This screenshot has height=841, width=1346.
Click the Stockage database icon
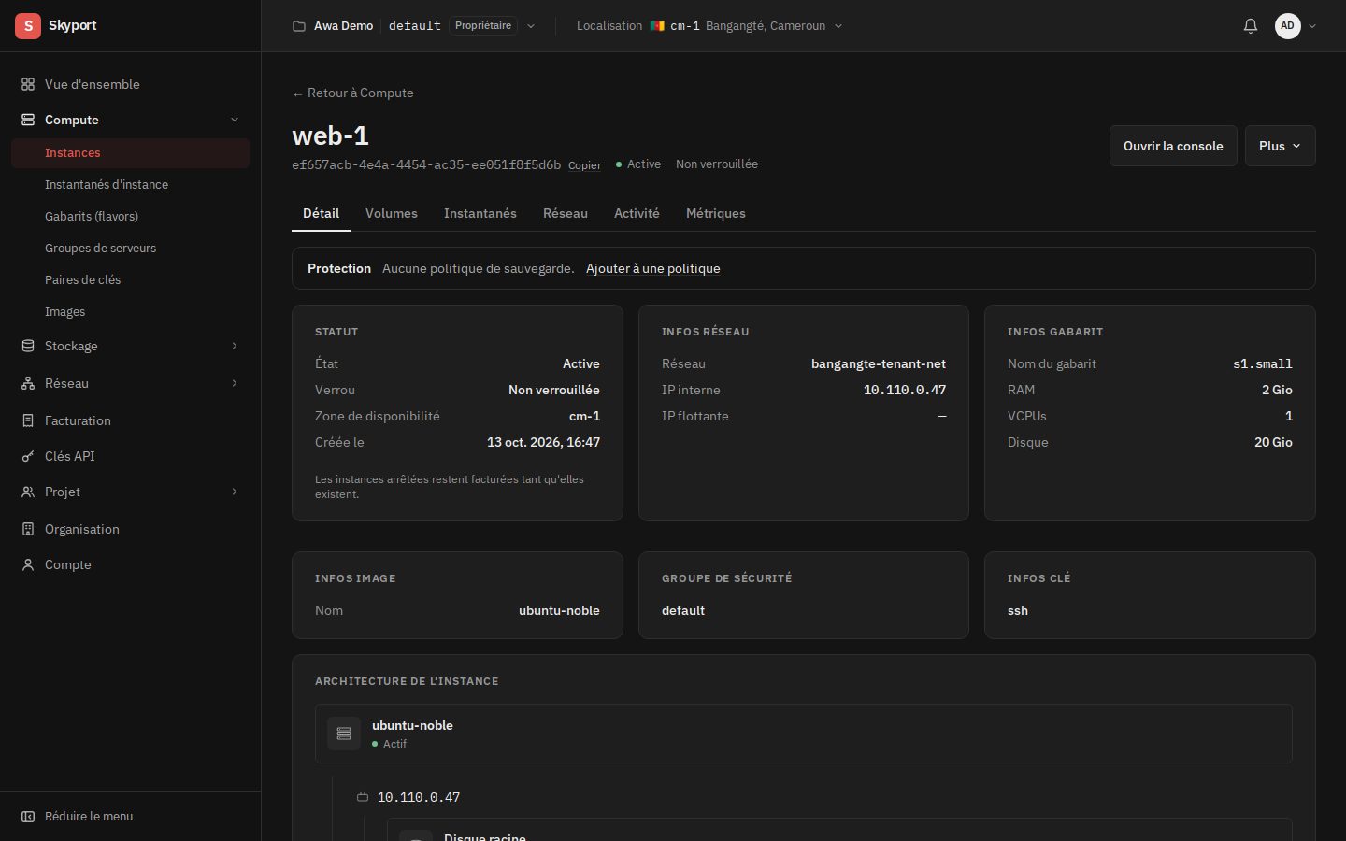pos(28,346)
